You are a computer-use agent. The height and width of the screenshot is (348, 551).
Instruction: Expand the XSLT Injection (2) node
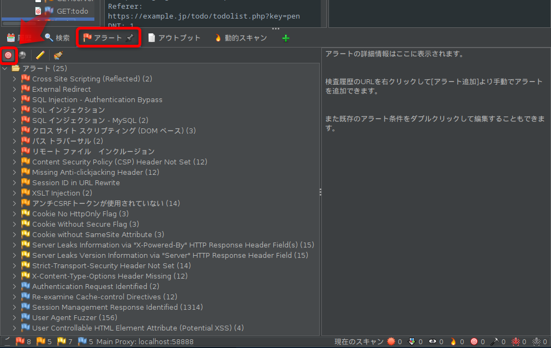point(14,193)
